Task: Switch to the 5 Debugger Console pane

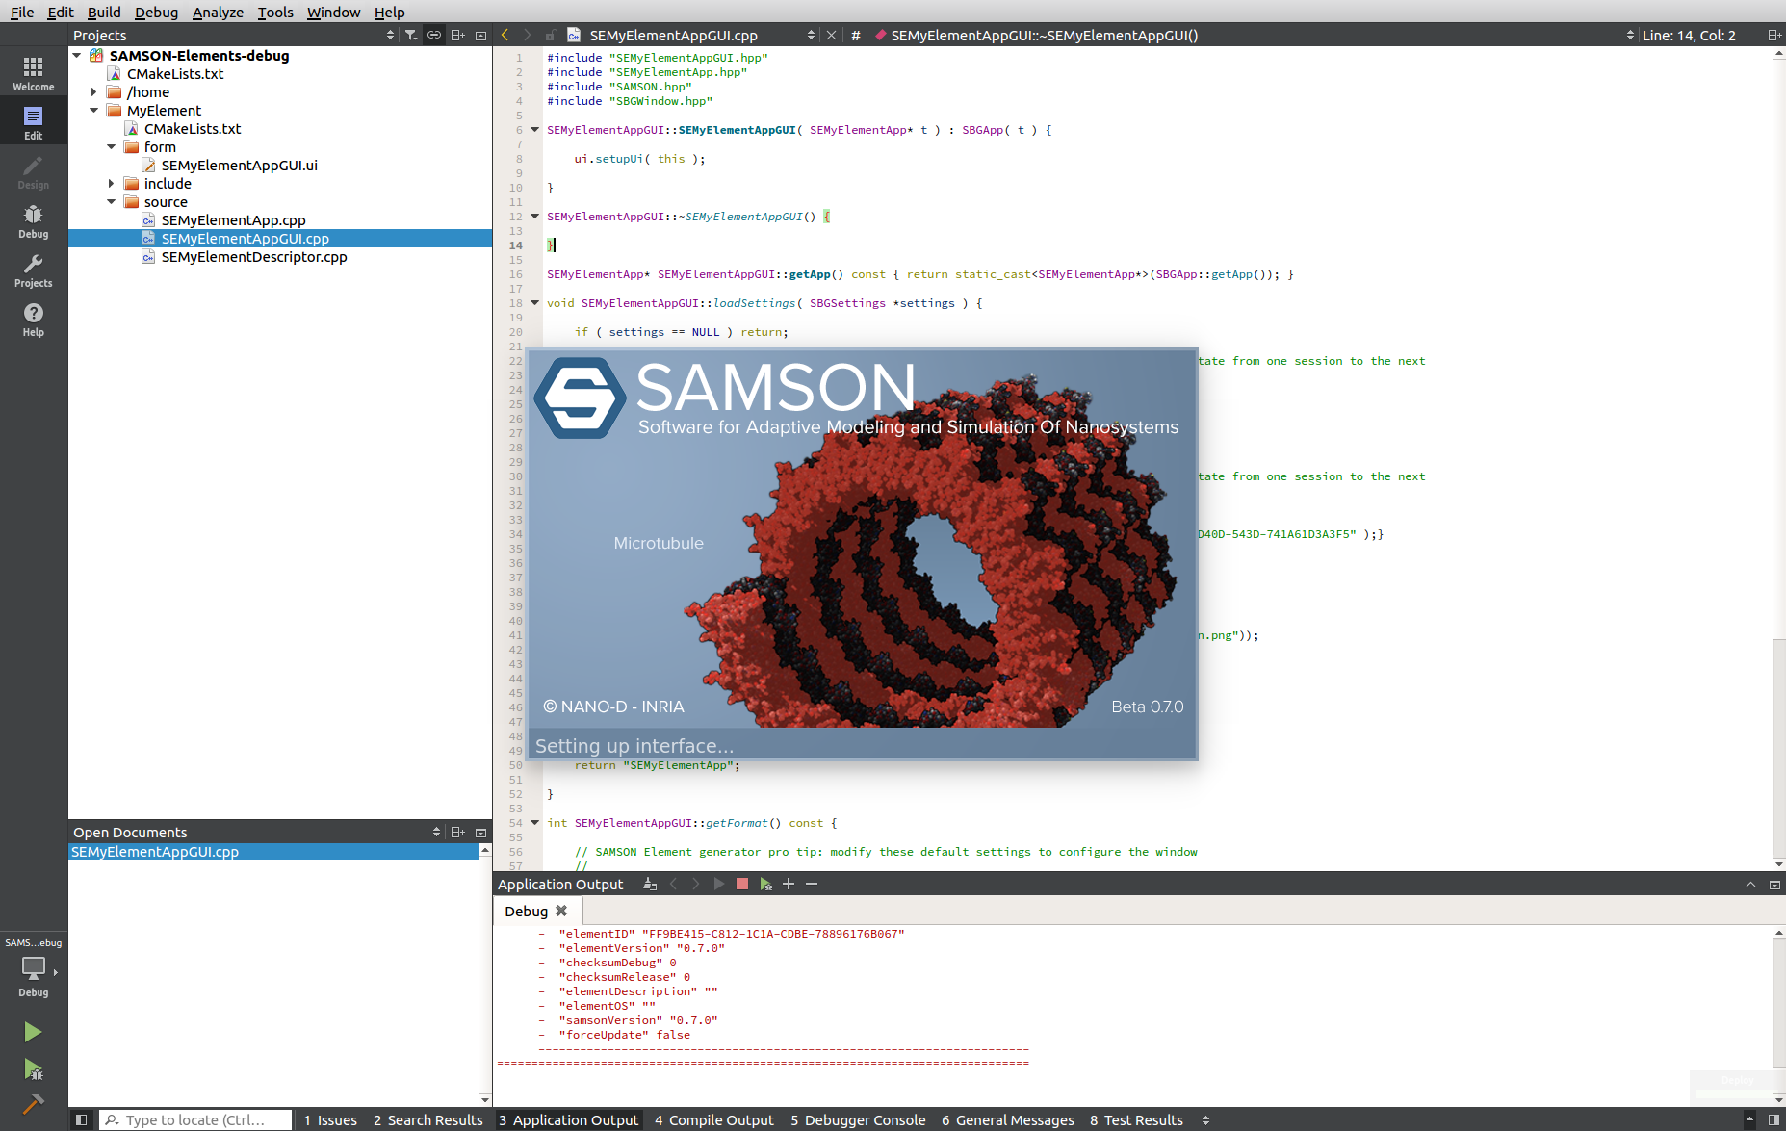Action: pos(857,1119)
